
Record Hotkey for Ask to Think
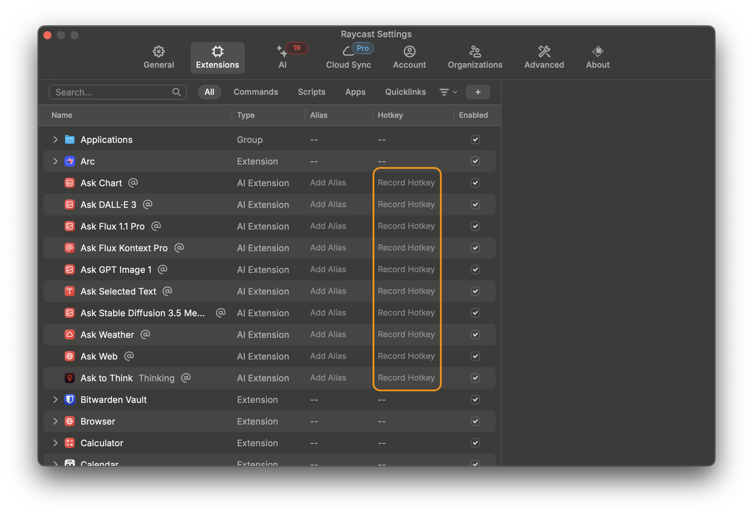coord(406,378)
